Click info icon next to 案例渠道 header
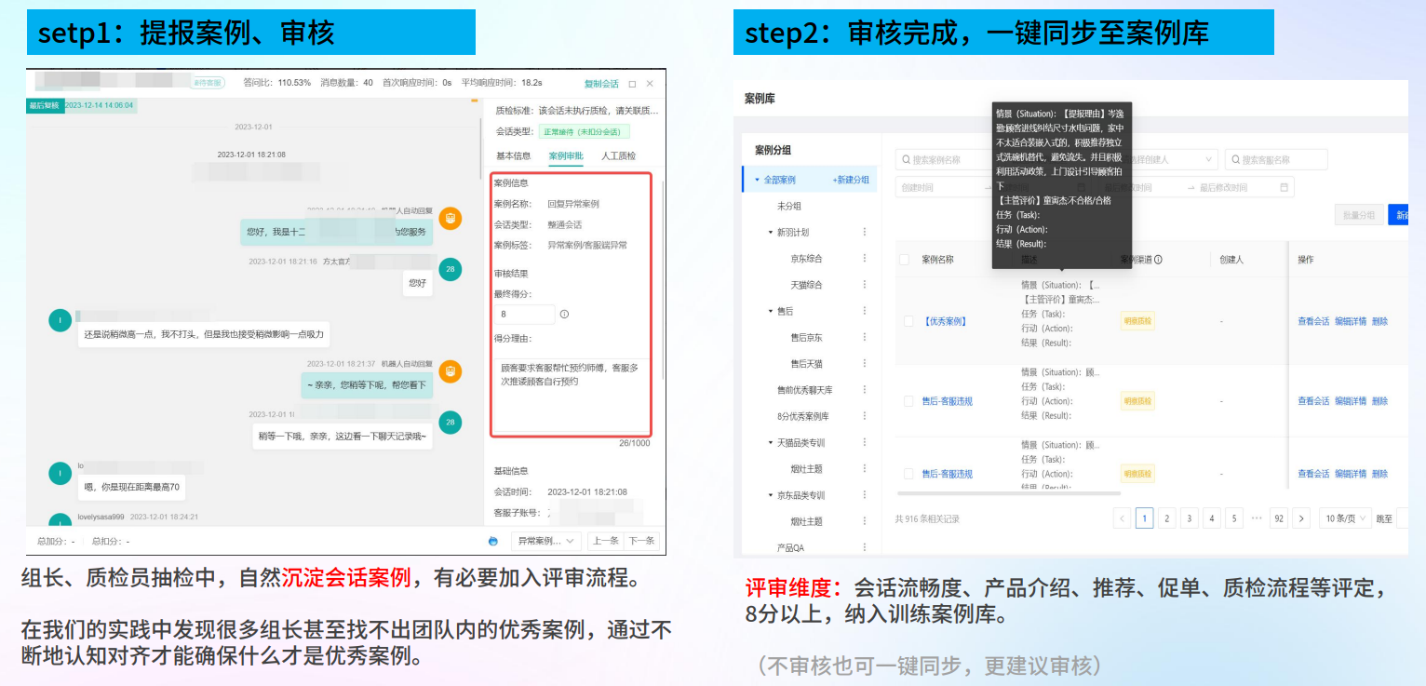1426x686 pixels. click(x=1158, y=260)
